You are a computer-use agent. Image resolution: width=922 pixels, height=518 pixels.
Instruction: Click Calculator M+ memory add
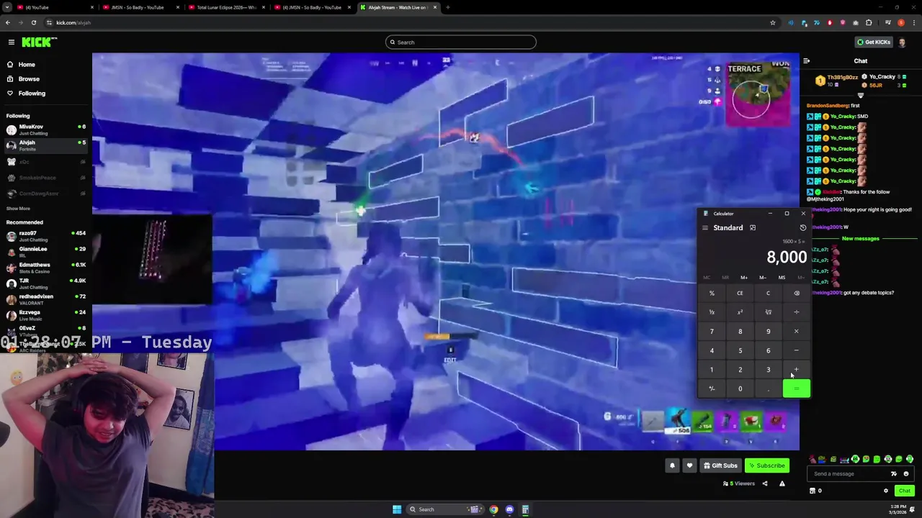point(744,278)
